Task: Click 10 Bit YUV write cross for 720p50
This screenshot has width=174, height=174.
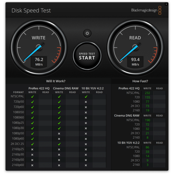Action: coord(86,102)
